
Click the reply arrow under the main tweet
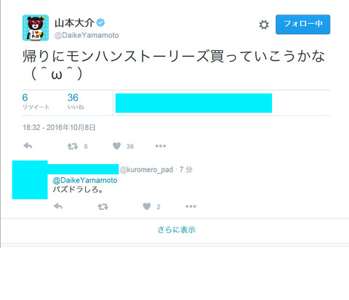[x=28, y=146]
